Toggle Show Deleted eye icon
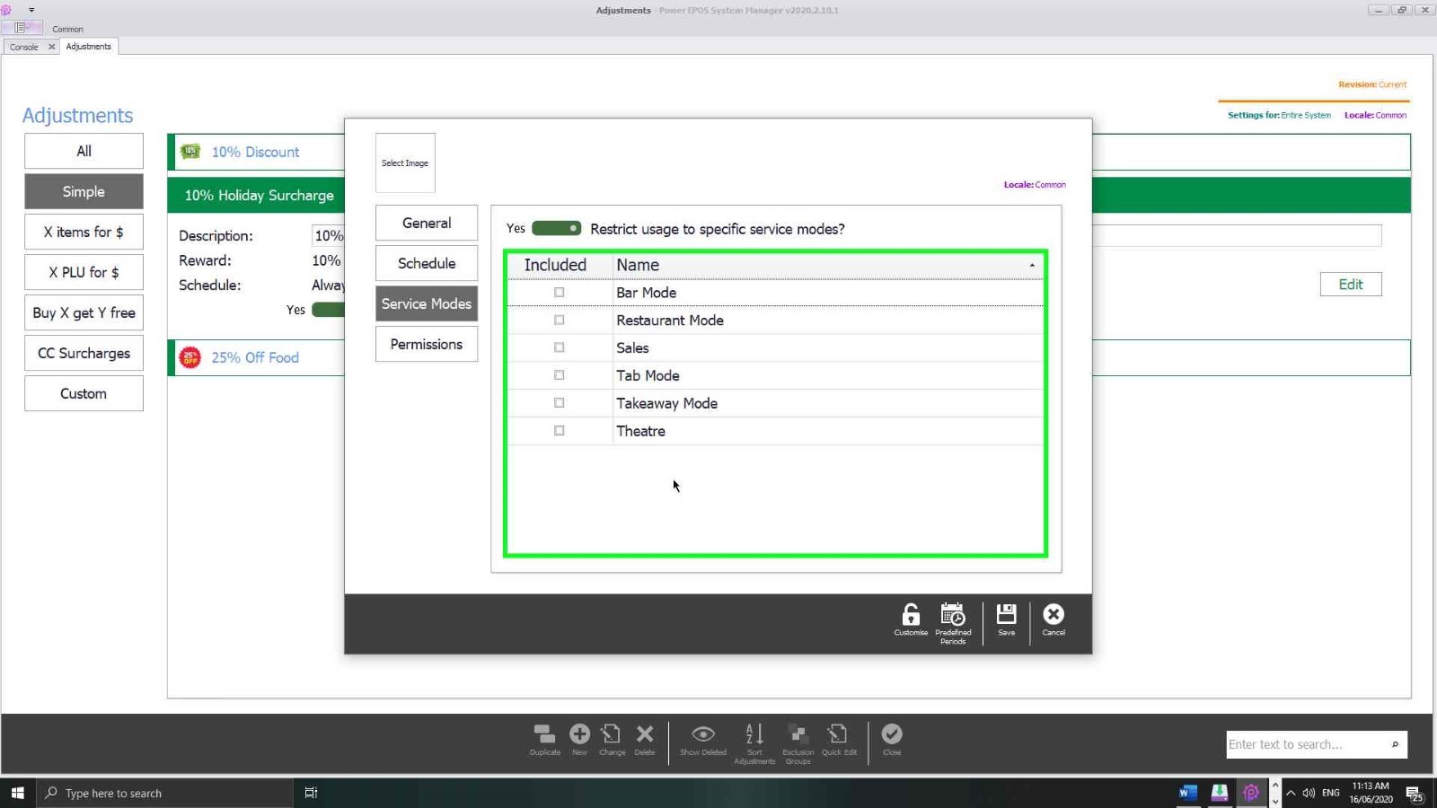 click(703, 734)
